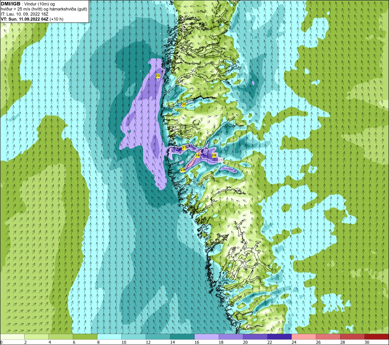The image size is (389, 345).
Task: Click the legend scale number 30
Action: click(x=367, y=342)
